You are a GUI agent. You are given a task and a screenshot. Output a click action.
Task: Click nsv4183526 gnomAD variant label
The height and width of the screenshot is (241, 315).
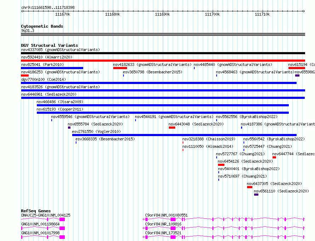click(x=61, y=87)
